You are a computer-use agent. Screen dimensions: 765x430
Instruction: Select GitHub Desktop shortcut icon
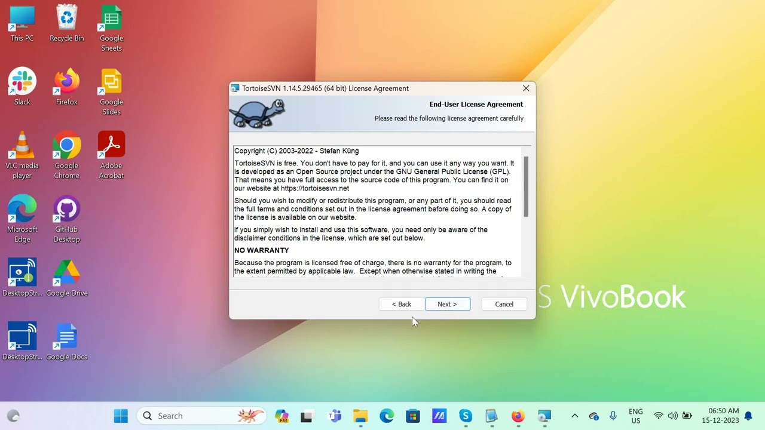[x=67, y=219]
